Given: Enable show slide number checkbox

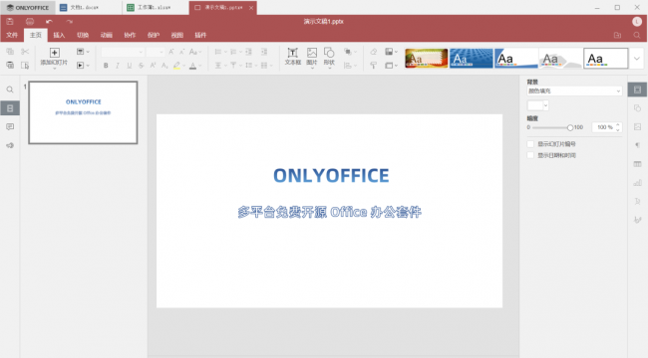Looking at the screenshot, I should click(x=530, y=144).
